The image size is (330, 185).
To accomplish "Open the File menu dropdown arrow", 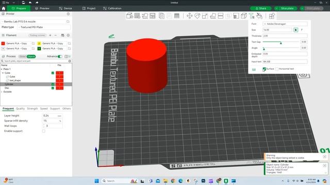I will 14,3.
